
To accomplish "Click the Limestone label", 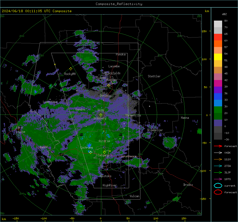I will [50, 102].
